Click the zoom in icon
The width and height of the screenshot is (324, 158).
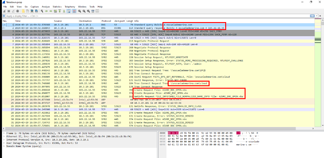[79, 11]
